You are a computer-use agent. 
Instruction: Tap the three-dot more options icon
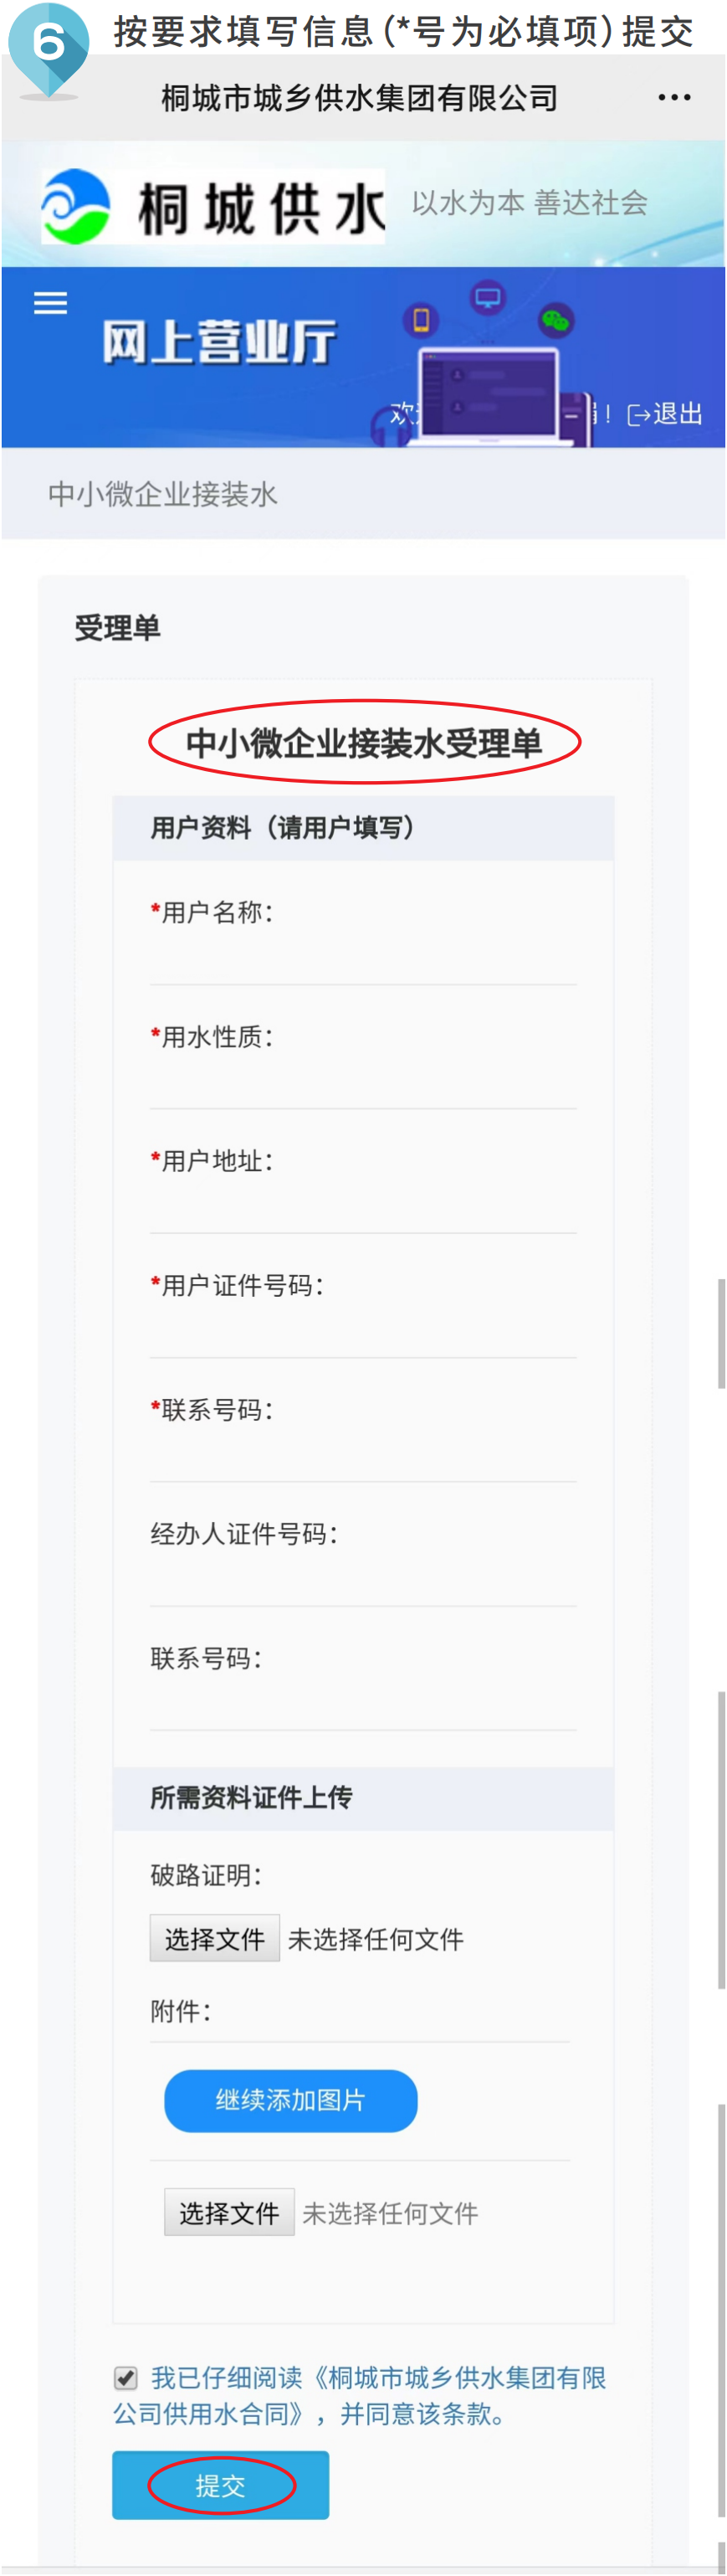(x=674, y=98)
